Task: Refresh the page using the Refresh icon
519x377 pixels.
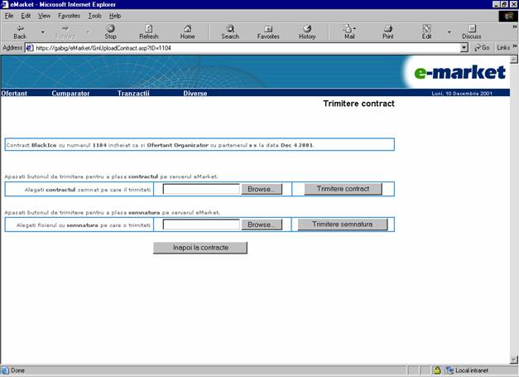Action: click(149, 31)
